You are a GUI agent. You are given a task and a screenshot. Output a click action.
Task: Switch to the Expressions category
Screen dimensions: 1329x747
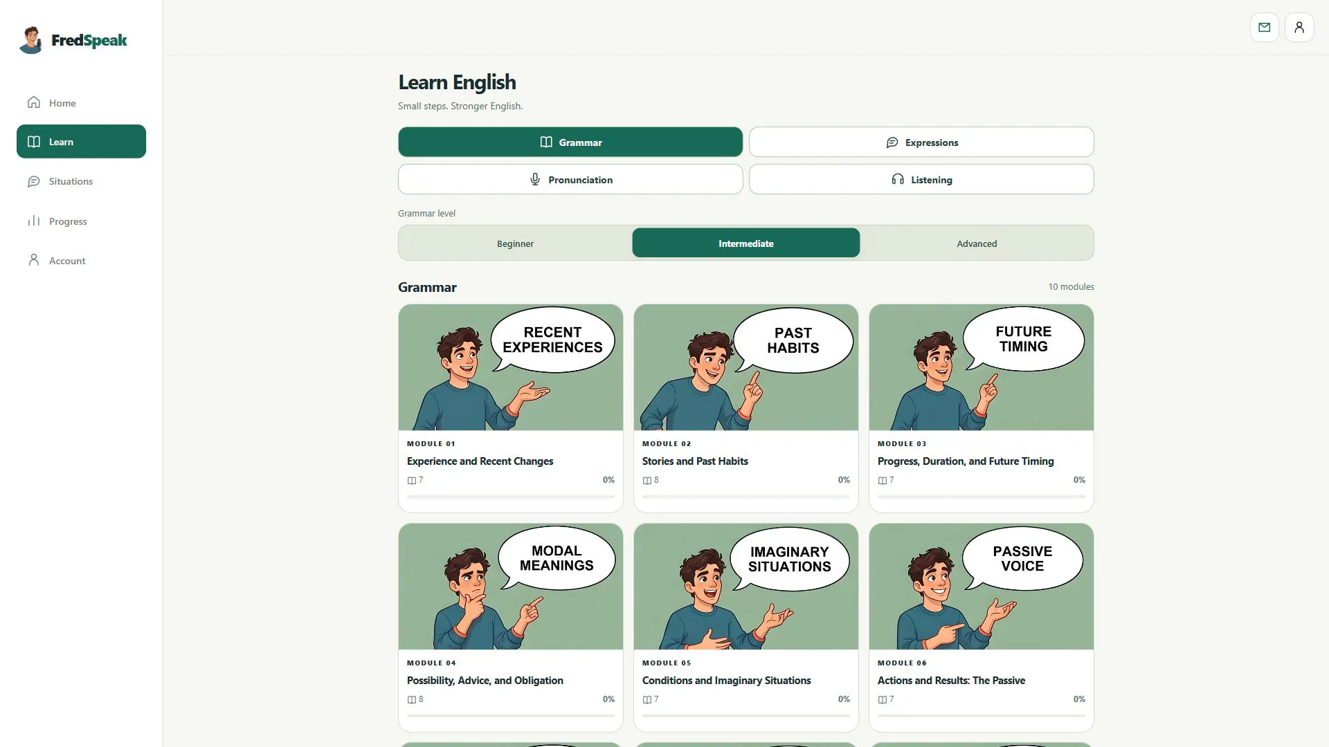coord(921,142)
